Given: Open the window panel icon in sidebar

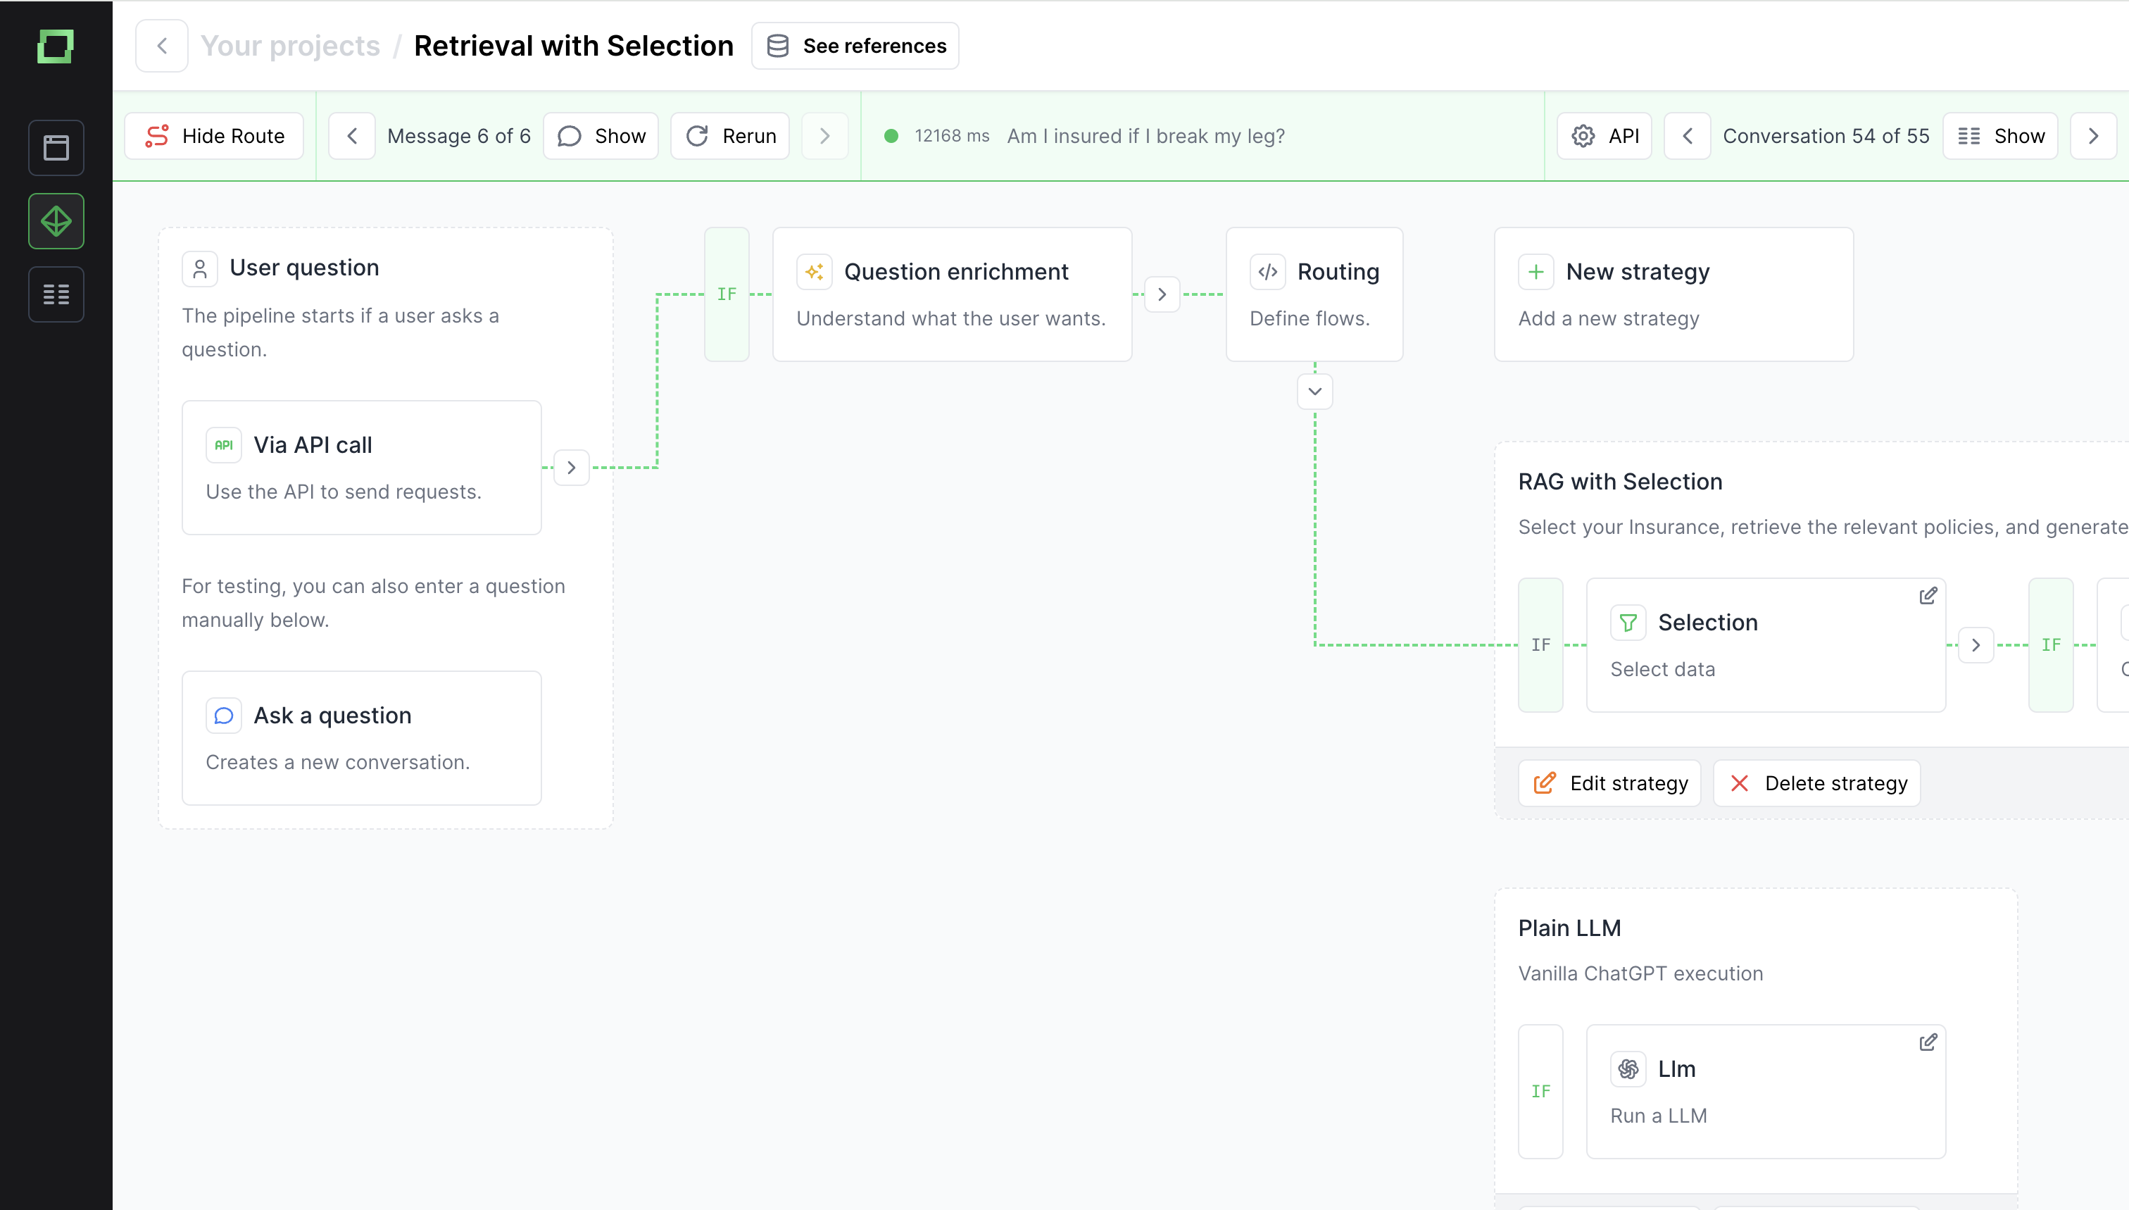Looking at the screenshot, I should click(x=56, y=148).
